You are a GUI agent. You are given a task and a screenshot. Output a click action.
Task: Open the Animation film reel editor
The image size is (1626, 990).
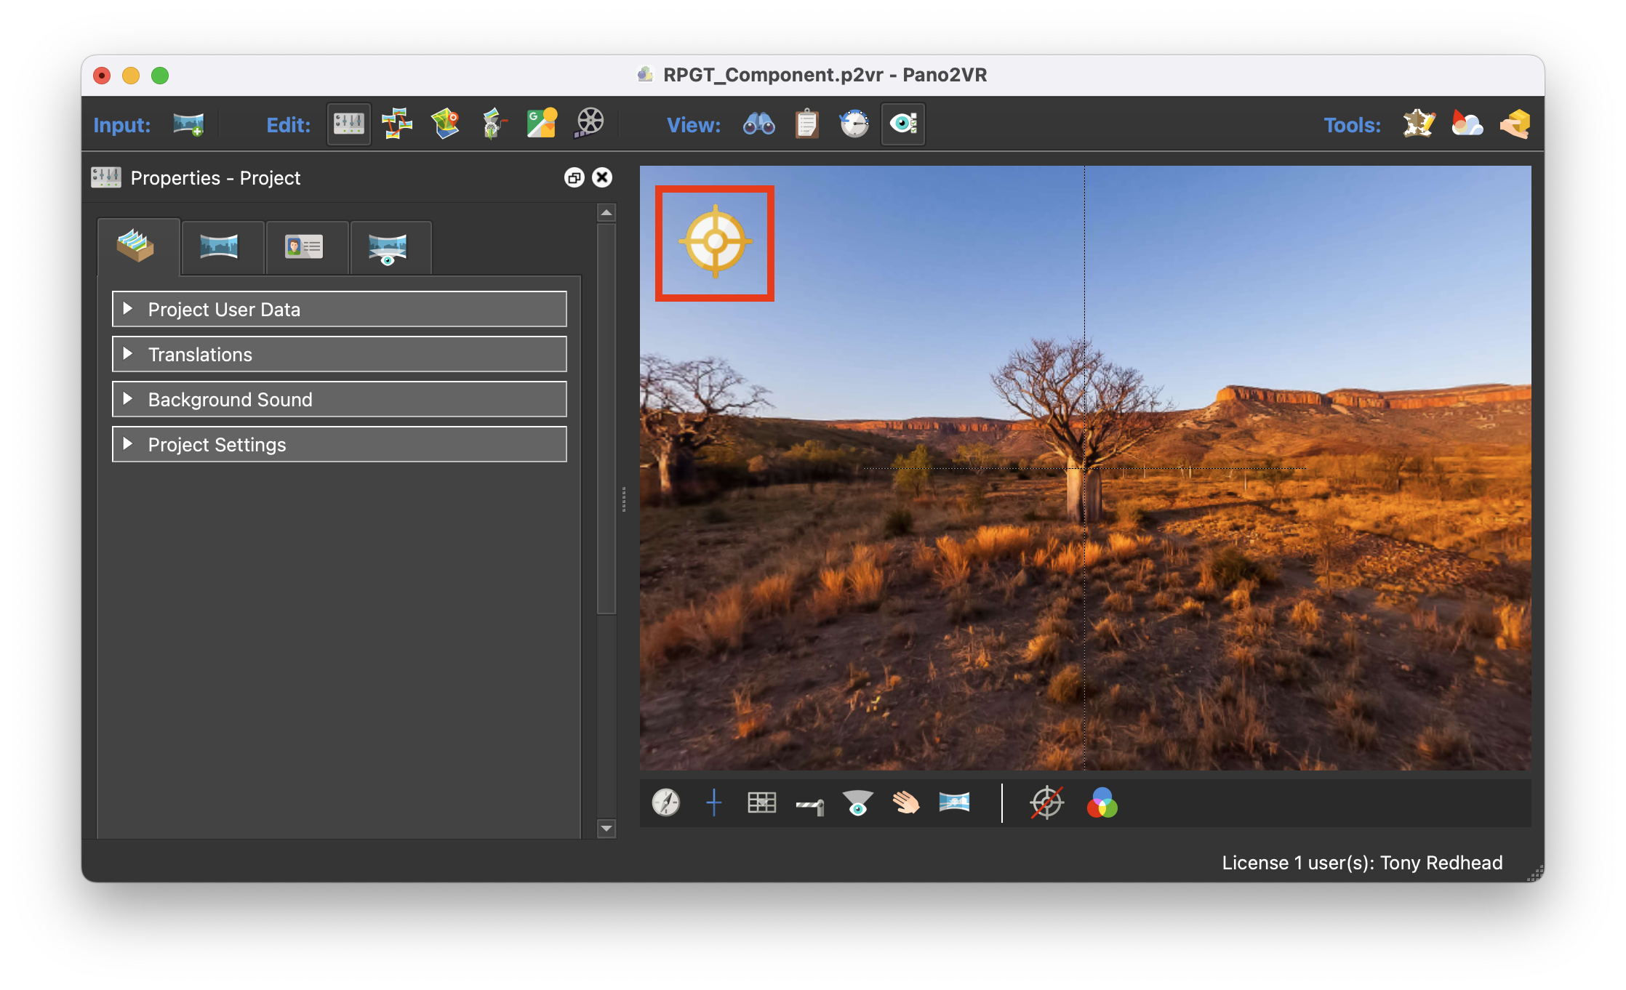(x=589, y=124)
